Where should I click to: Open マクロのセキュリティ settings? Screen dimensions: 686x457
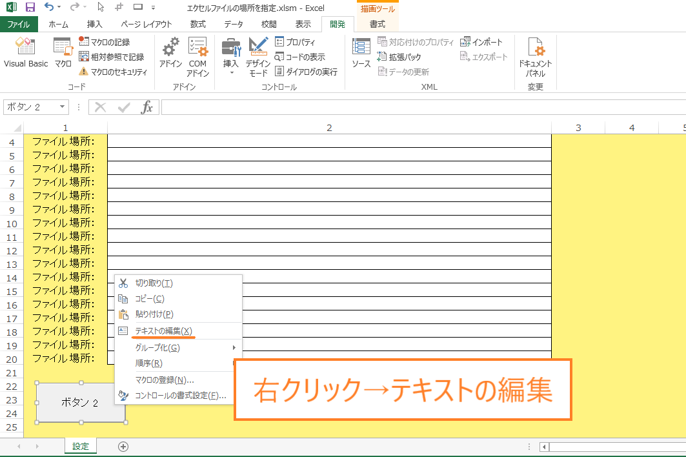click(x=113, y=72)
